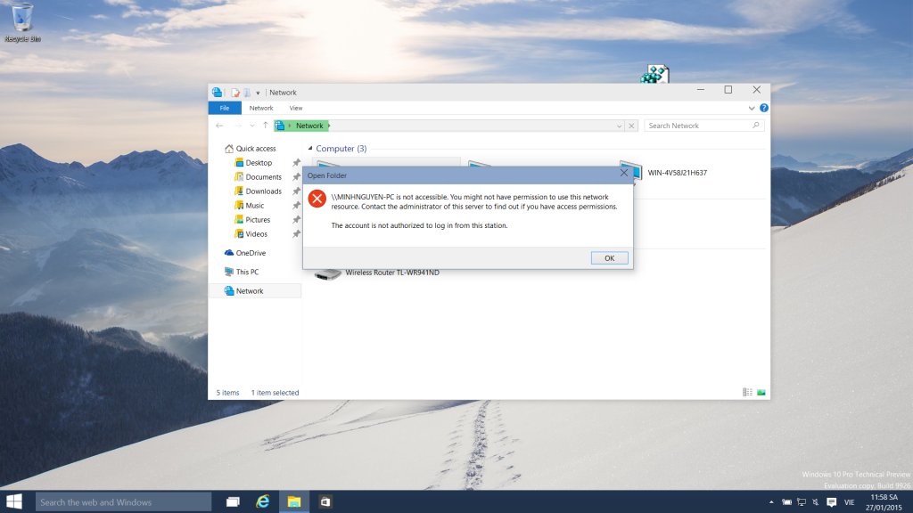Open Task View on taskbar

(233, 502)
